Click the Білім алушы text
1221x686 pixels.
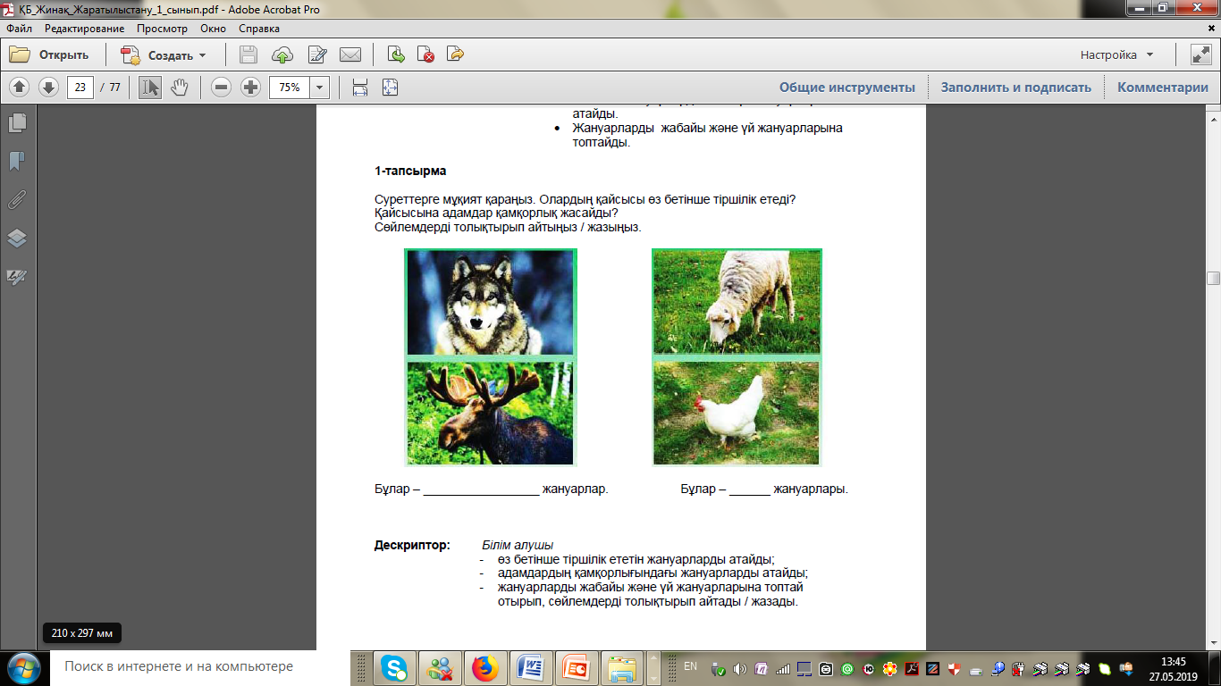click(x=518, y=545)
